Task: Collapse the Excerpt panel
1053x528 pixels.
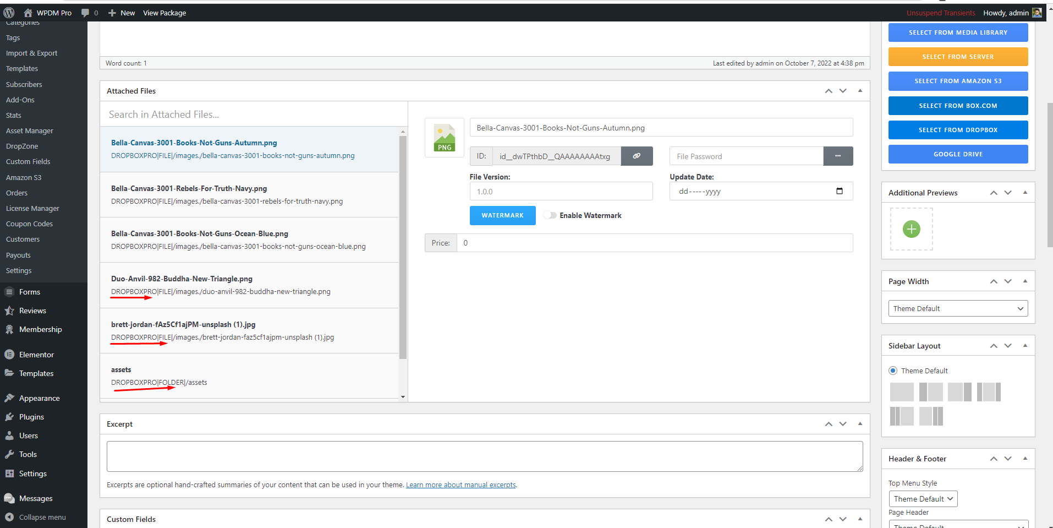Action: tap(860, 424)
